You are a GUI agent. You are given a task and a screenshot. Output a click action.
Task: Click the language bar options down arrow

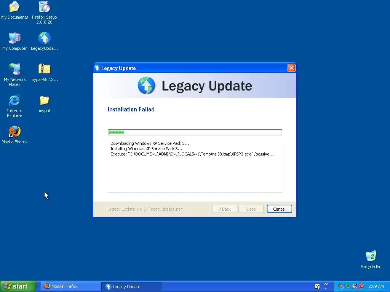[326, 289]
